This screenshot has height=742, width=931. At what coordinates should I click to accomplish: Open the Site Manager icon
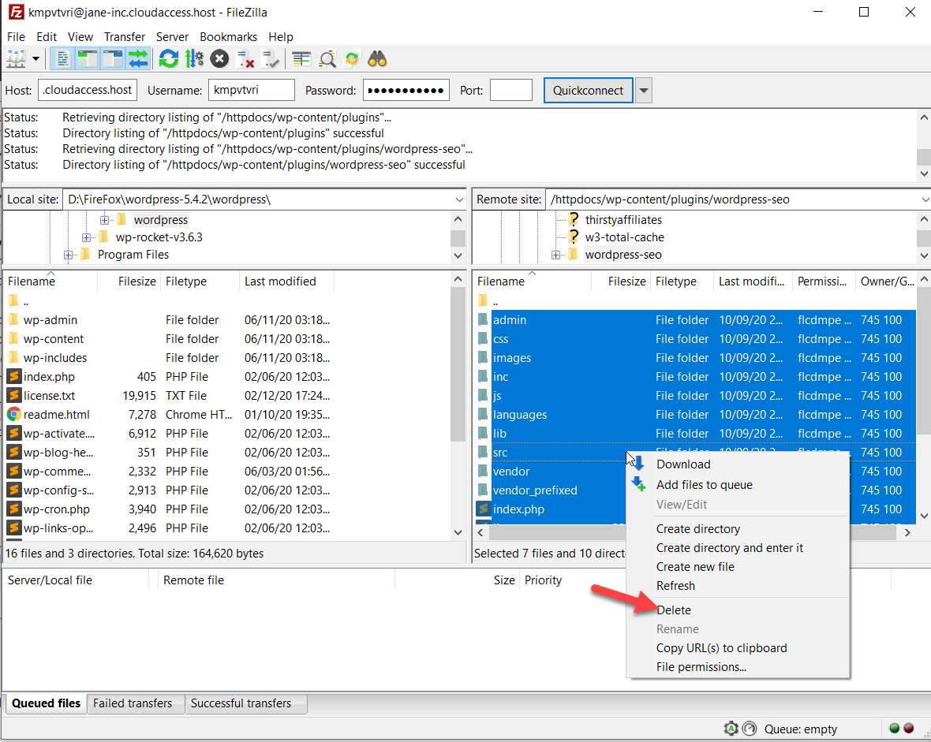(16, 59)
